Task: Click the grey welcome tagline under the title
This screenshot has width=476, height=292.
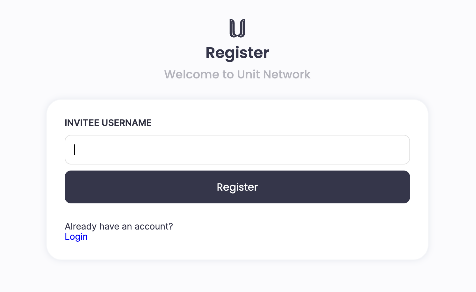Action: pyautogui.click(x=237, y=74)
